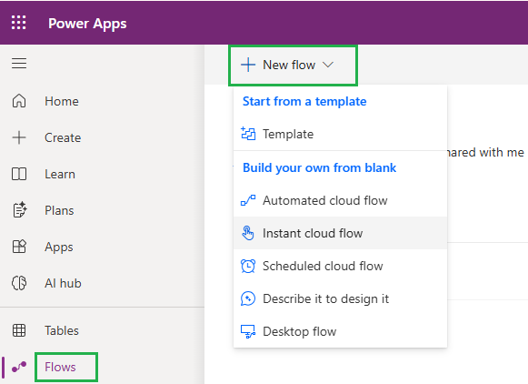Switch to the Shared with me tab
The width and height of the screenshot is (528, 384).
coord(485,152)
